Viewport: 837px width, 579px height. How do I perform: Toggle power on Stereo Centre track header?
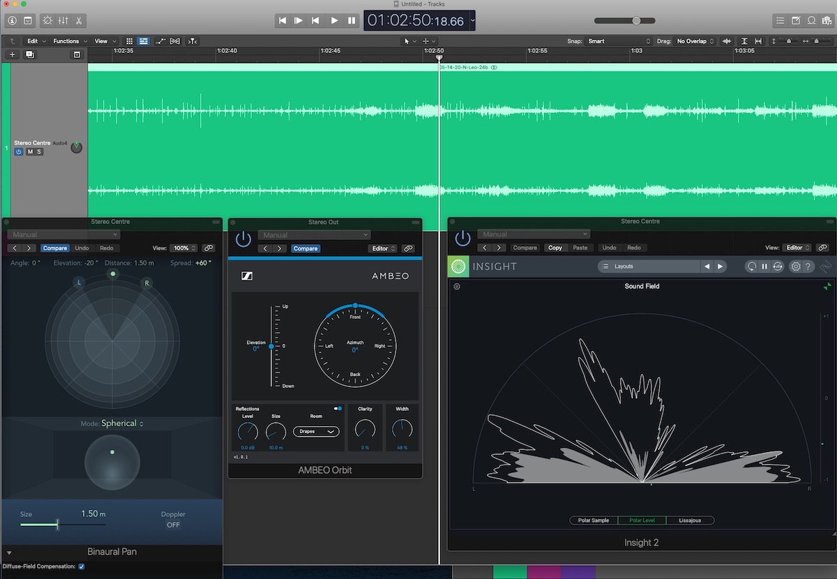[x=19, y=151]
